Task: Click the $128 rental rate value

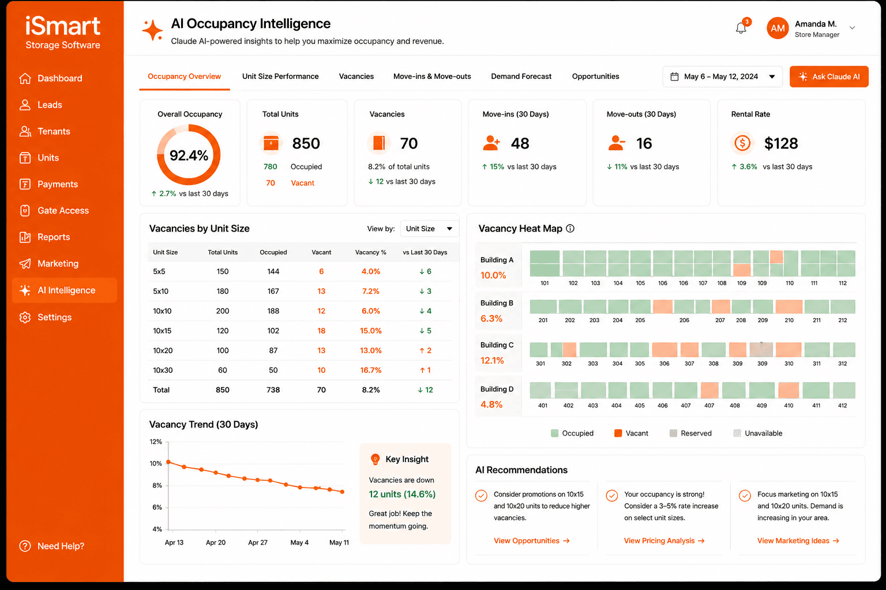Action: tap(781, 143)
